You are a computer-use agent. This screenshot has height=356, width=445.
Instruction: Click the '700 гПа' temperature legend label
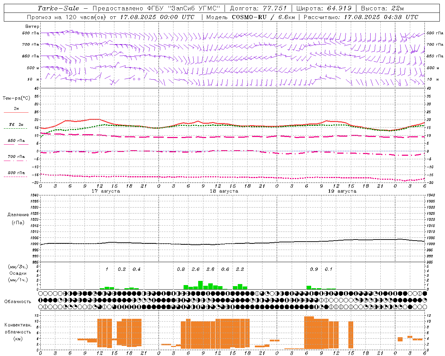pyautogui.click(x=16, y=157)
